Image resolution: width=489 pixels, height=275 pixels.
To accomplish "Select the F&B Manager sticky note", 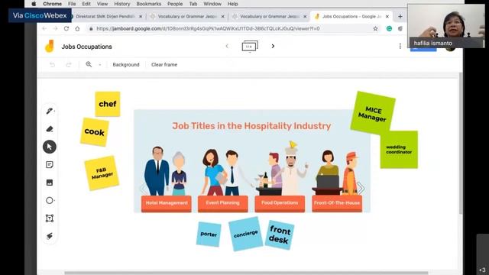I will pyautogui.click(x=102, y=173).
